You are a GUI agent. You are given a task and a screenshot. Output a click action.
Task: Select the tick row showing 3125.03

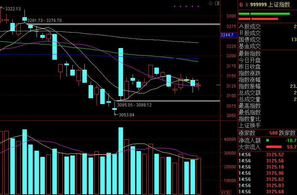pyautogui.click(x=267, y=186)
